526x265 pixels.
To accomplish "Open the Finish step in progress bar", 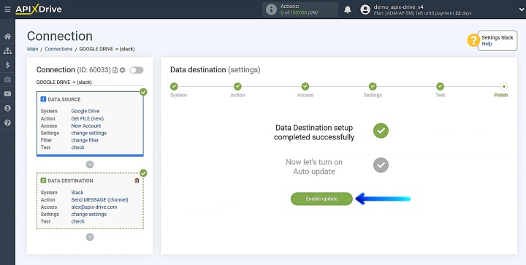I will 503,86.
